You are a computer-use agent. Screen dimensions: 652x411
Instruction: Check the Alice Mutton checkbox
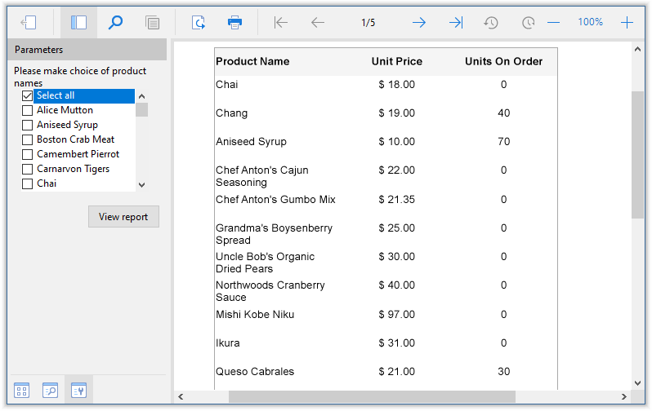coord(28,110)
